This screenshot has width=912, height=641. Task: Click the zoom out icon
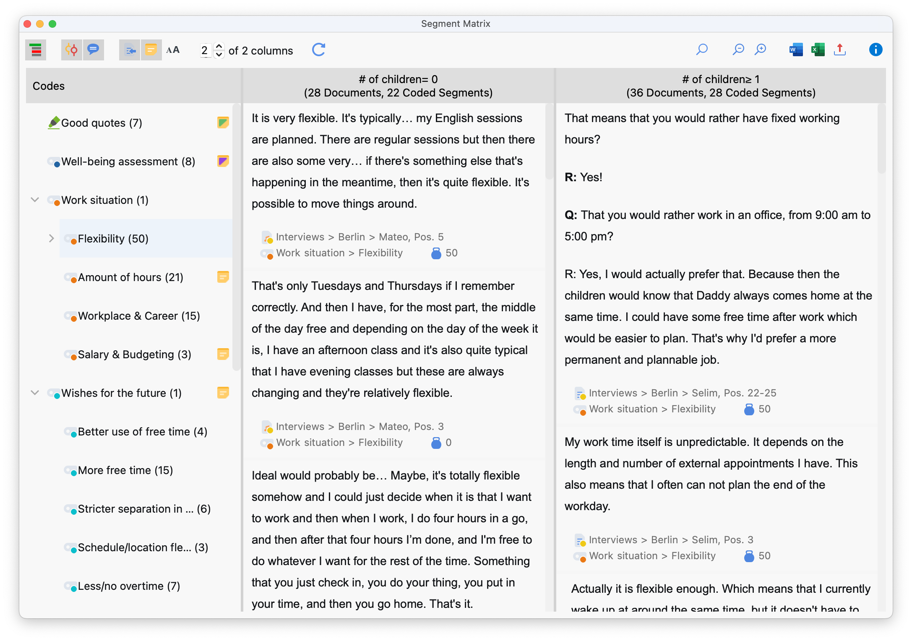738,50
